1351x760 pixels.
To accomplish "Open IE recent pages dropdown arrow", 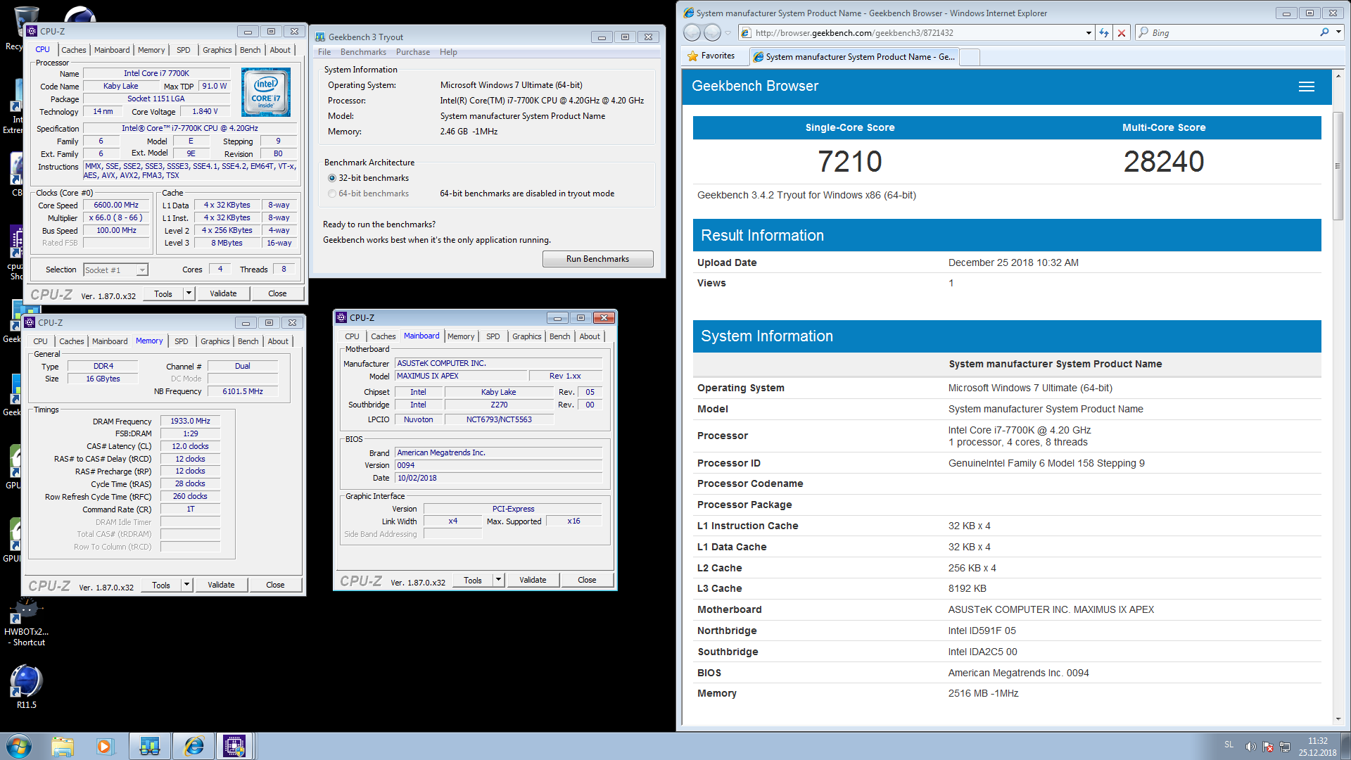I will coord(728,33).
